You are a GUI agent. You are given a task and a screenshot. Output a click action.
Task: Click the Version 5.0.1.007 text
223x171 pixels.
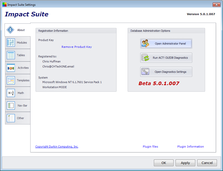[x=201, y=14]
